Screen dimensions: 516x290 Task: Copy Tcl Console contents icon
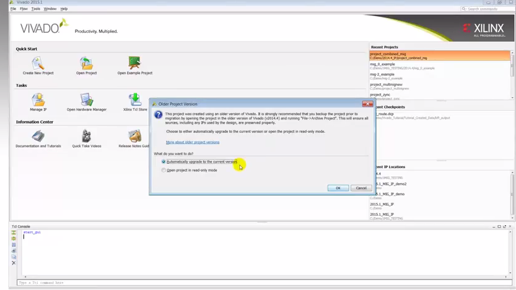click(x=14, y=257)
